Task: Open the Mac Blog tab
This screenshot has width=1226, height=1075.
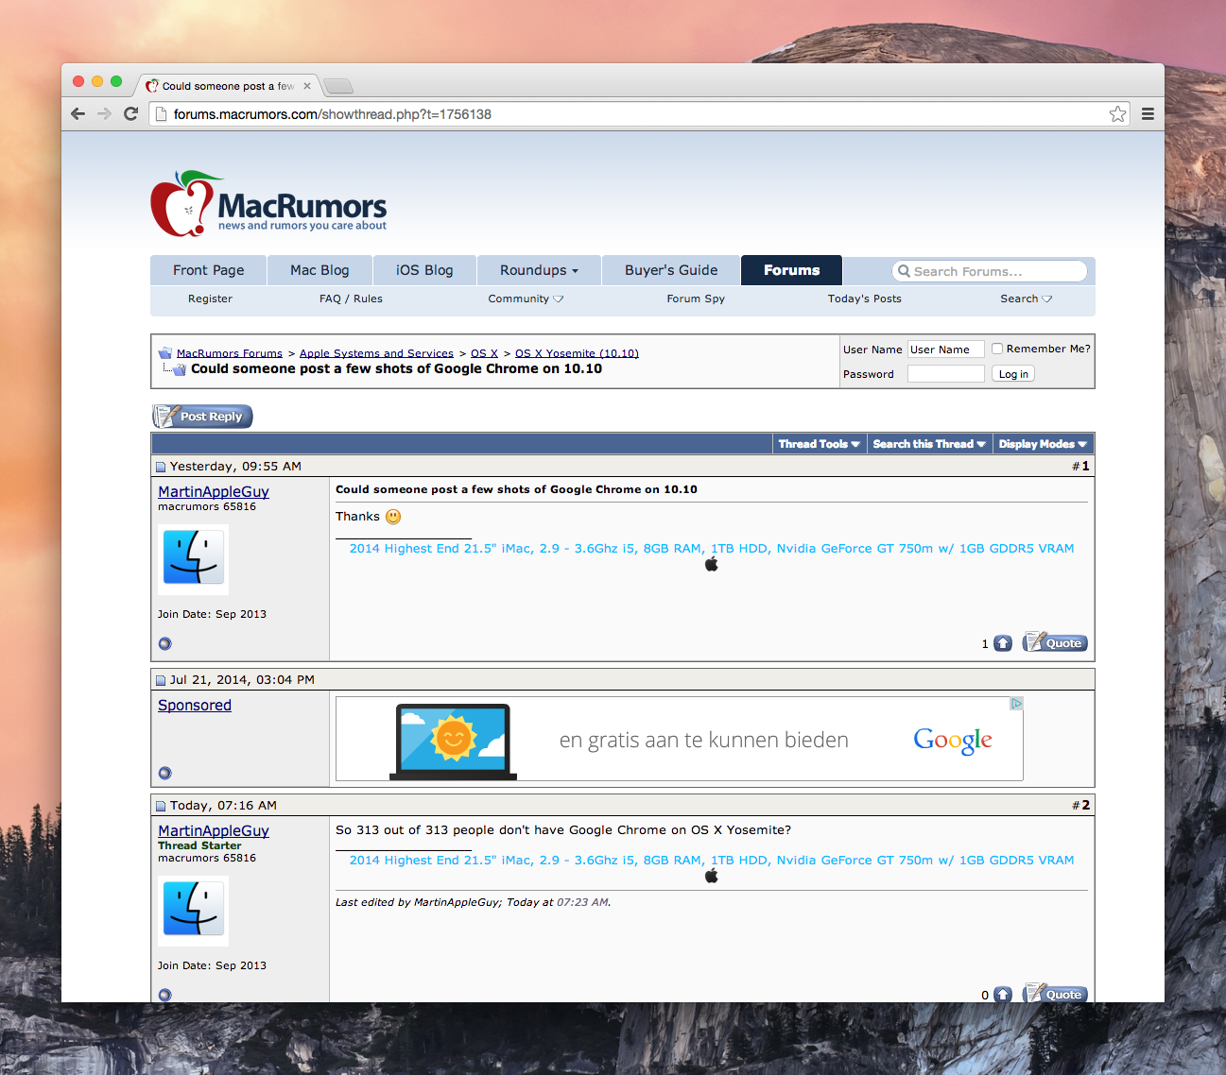Action: [319, 270]
